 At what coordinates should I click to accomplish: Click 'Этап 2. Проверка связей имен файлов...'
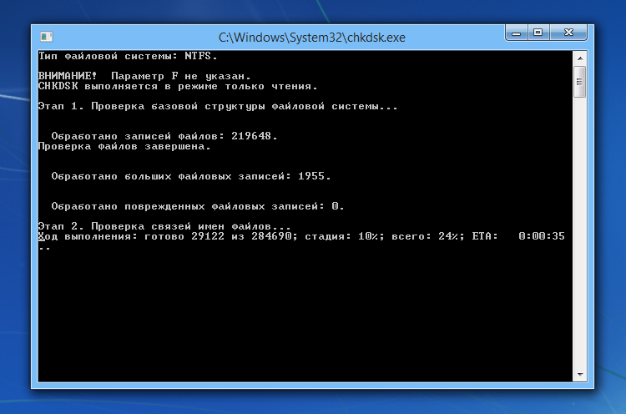pyautogui.click(x=164, y=226)
